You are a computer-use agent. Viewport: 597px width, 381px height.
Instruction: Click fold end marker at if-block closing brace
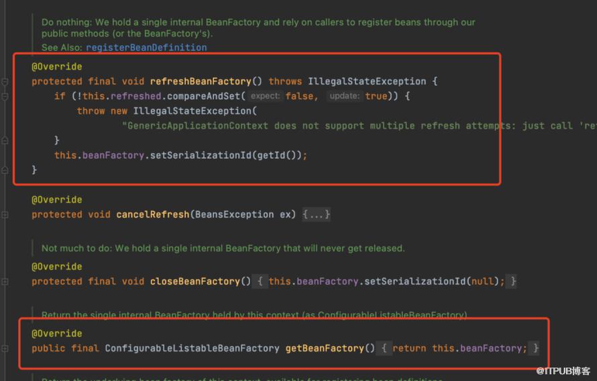[x=5, y=141]
